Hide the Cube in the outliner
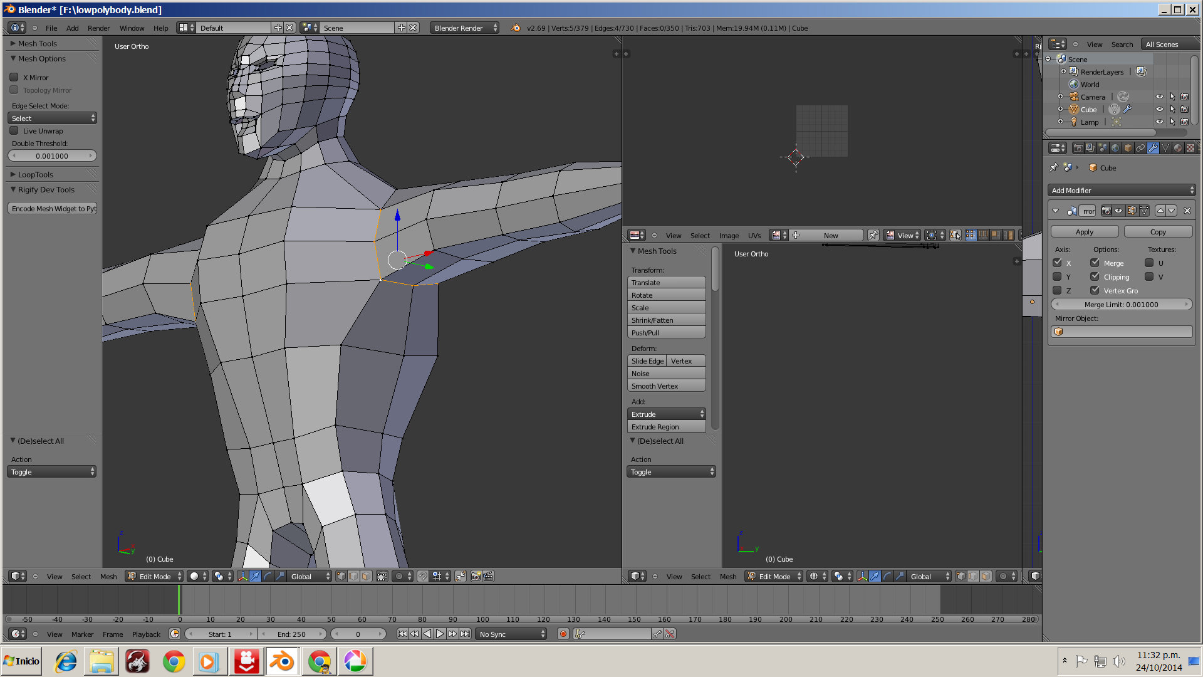 coord(1159,109)
